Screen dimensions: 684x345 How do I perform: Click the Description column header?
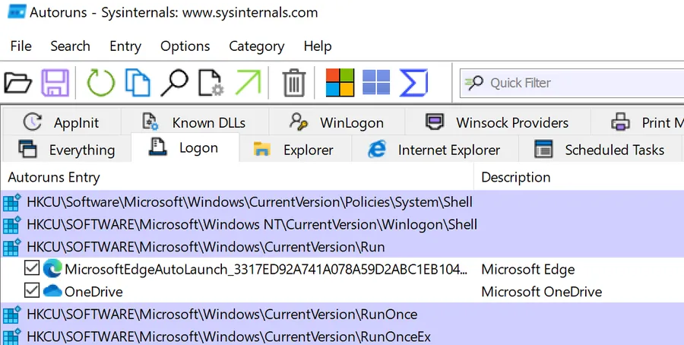click(515, 177)
